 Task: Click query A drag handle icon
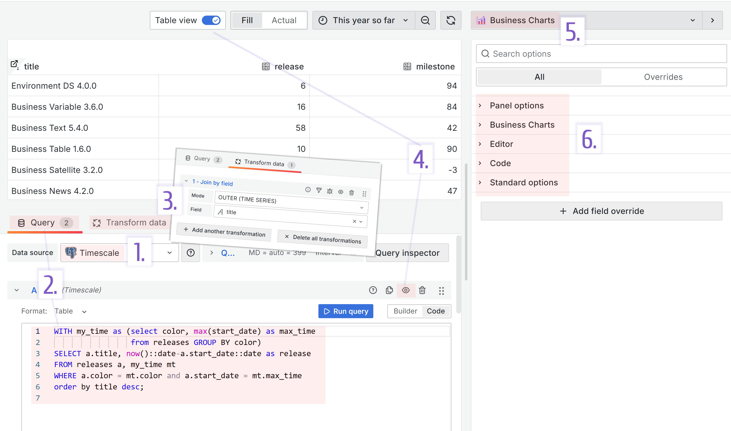[441, 291]
